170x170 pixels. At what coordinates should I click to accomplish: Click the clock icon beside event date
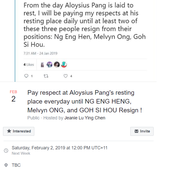(x=6, y=150)
